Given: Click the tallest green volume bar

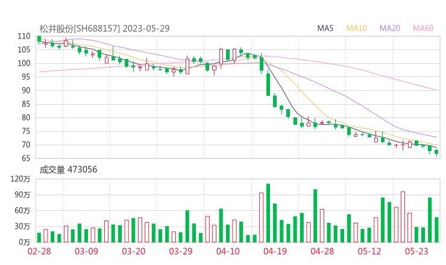Looking at the screenshot, I should [268, 213].
